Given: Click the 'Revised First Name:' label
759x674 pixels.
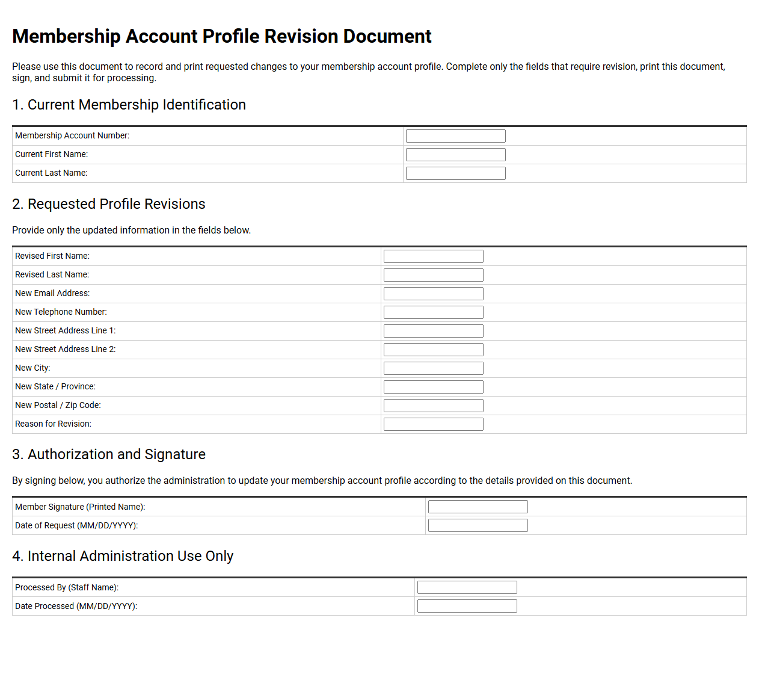Looking at the screenshot, I should click(x=52, y=256).
